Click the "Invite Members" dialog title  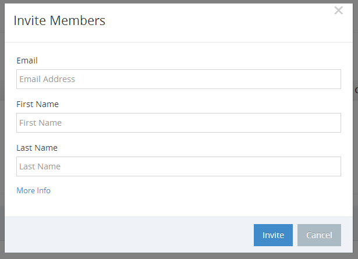pos(59,20)
